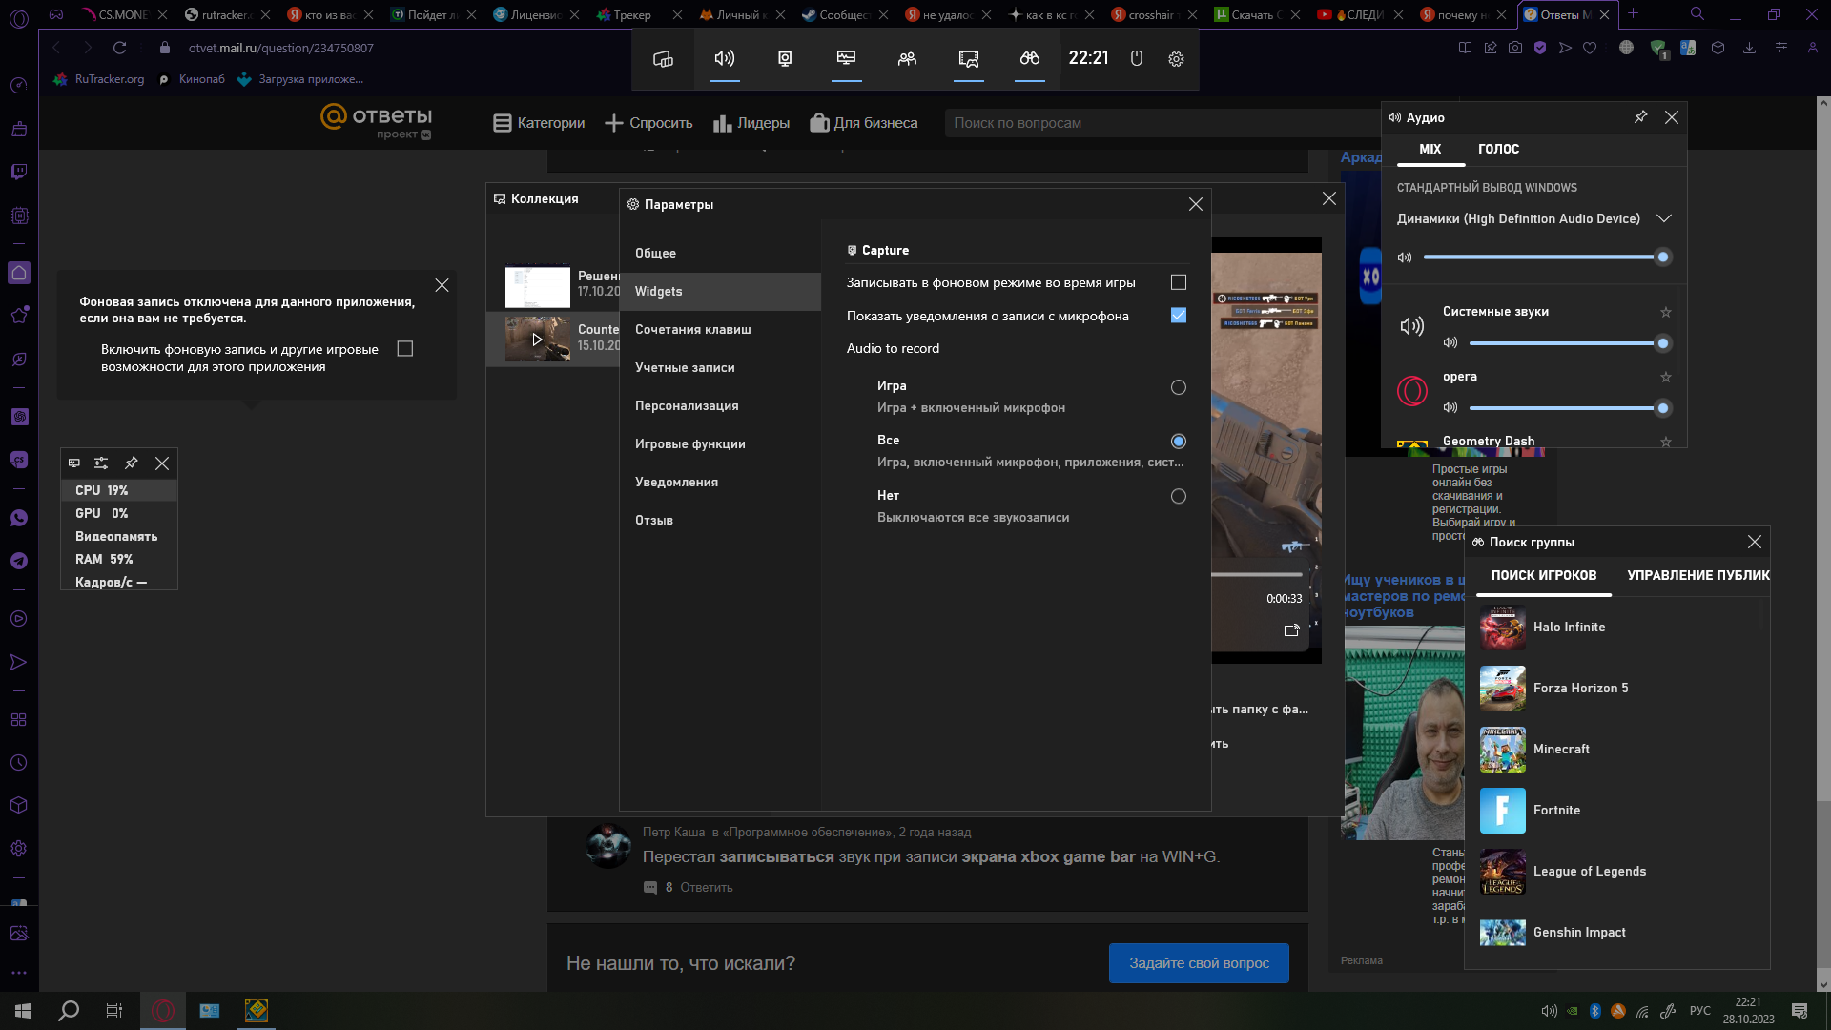The image size is (1831, 1030).
Task: Mute Системные звуки speaker icon
Action: (1450, 343)
